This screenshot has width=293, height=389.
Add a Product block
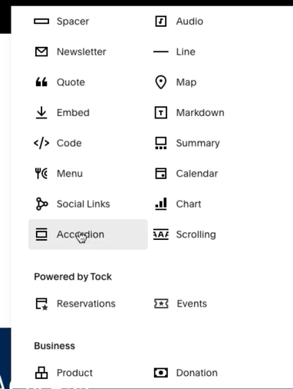[64, 373]
